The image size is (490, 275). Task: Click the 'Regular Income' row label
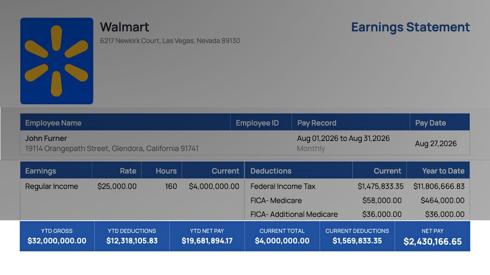52,186
